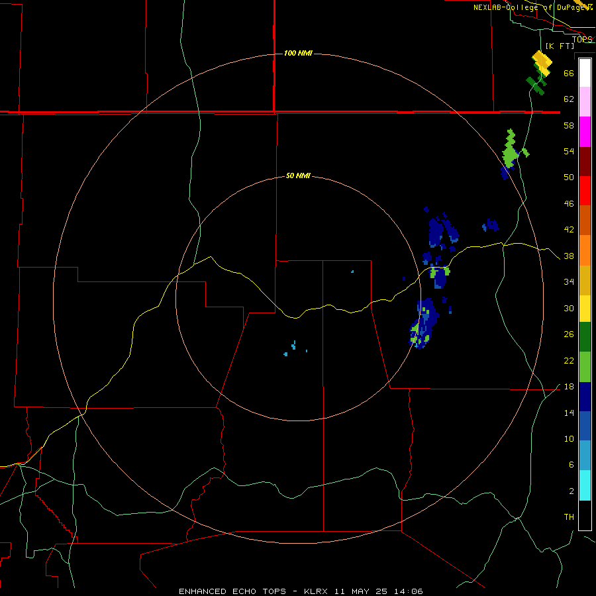Click the white 66+ legend color band
This screenshot has height=596, width=596.
point(585,73)
